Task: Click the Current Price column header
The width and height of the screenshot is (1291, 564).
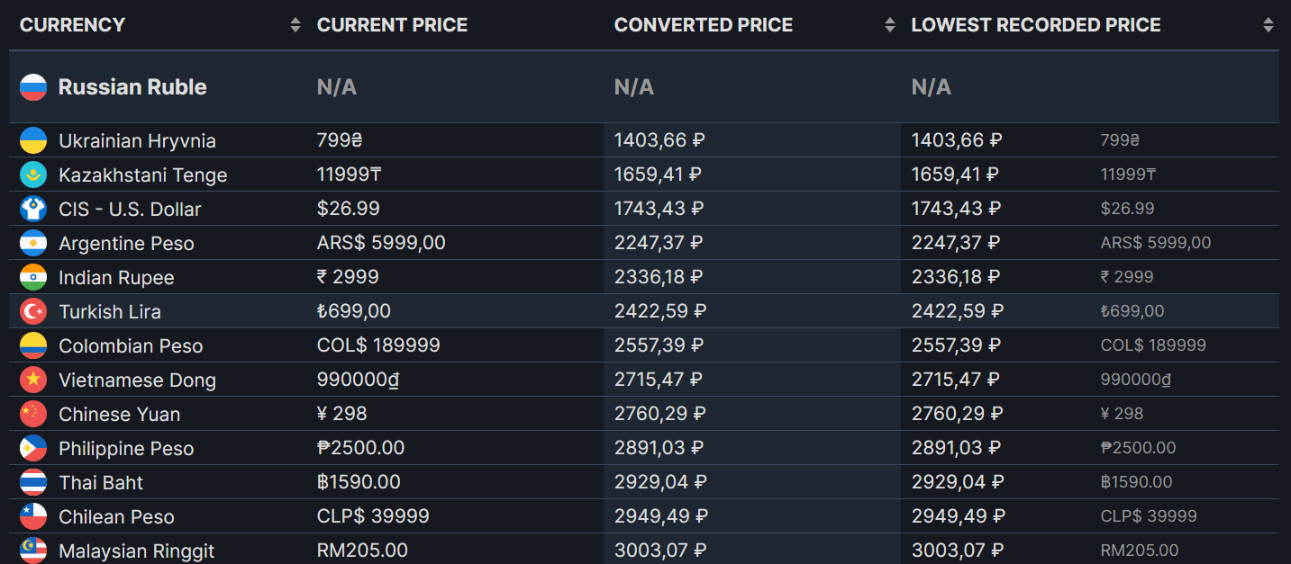Action: pos(392,25)
